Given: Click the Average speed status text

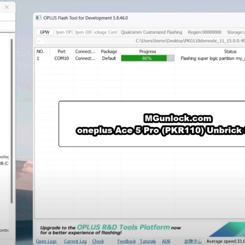Looking at the screenshot, I should click(x=225, y=241).
